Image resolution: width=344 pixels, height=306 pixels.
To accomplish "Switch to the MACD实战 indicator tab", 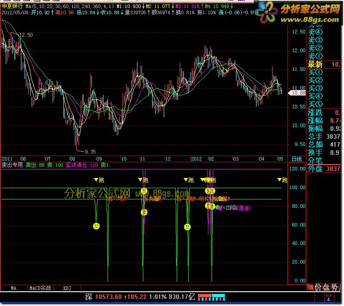I will coord(40,288).
